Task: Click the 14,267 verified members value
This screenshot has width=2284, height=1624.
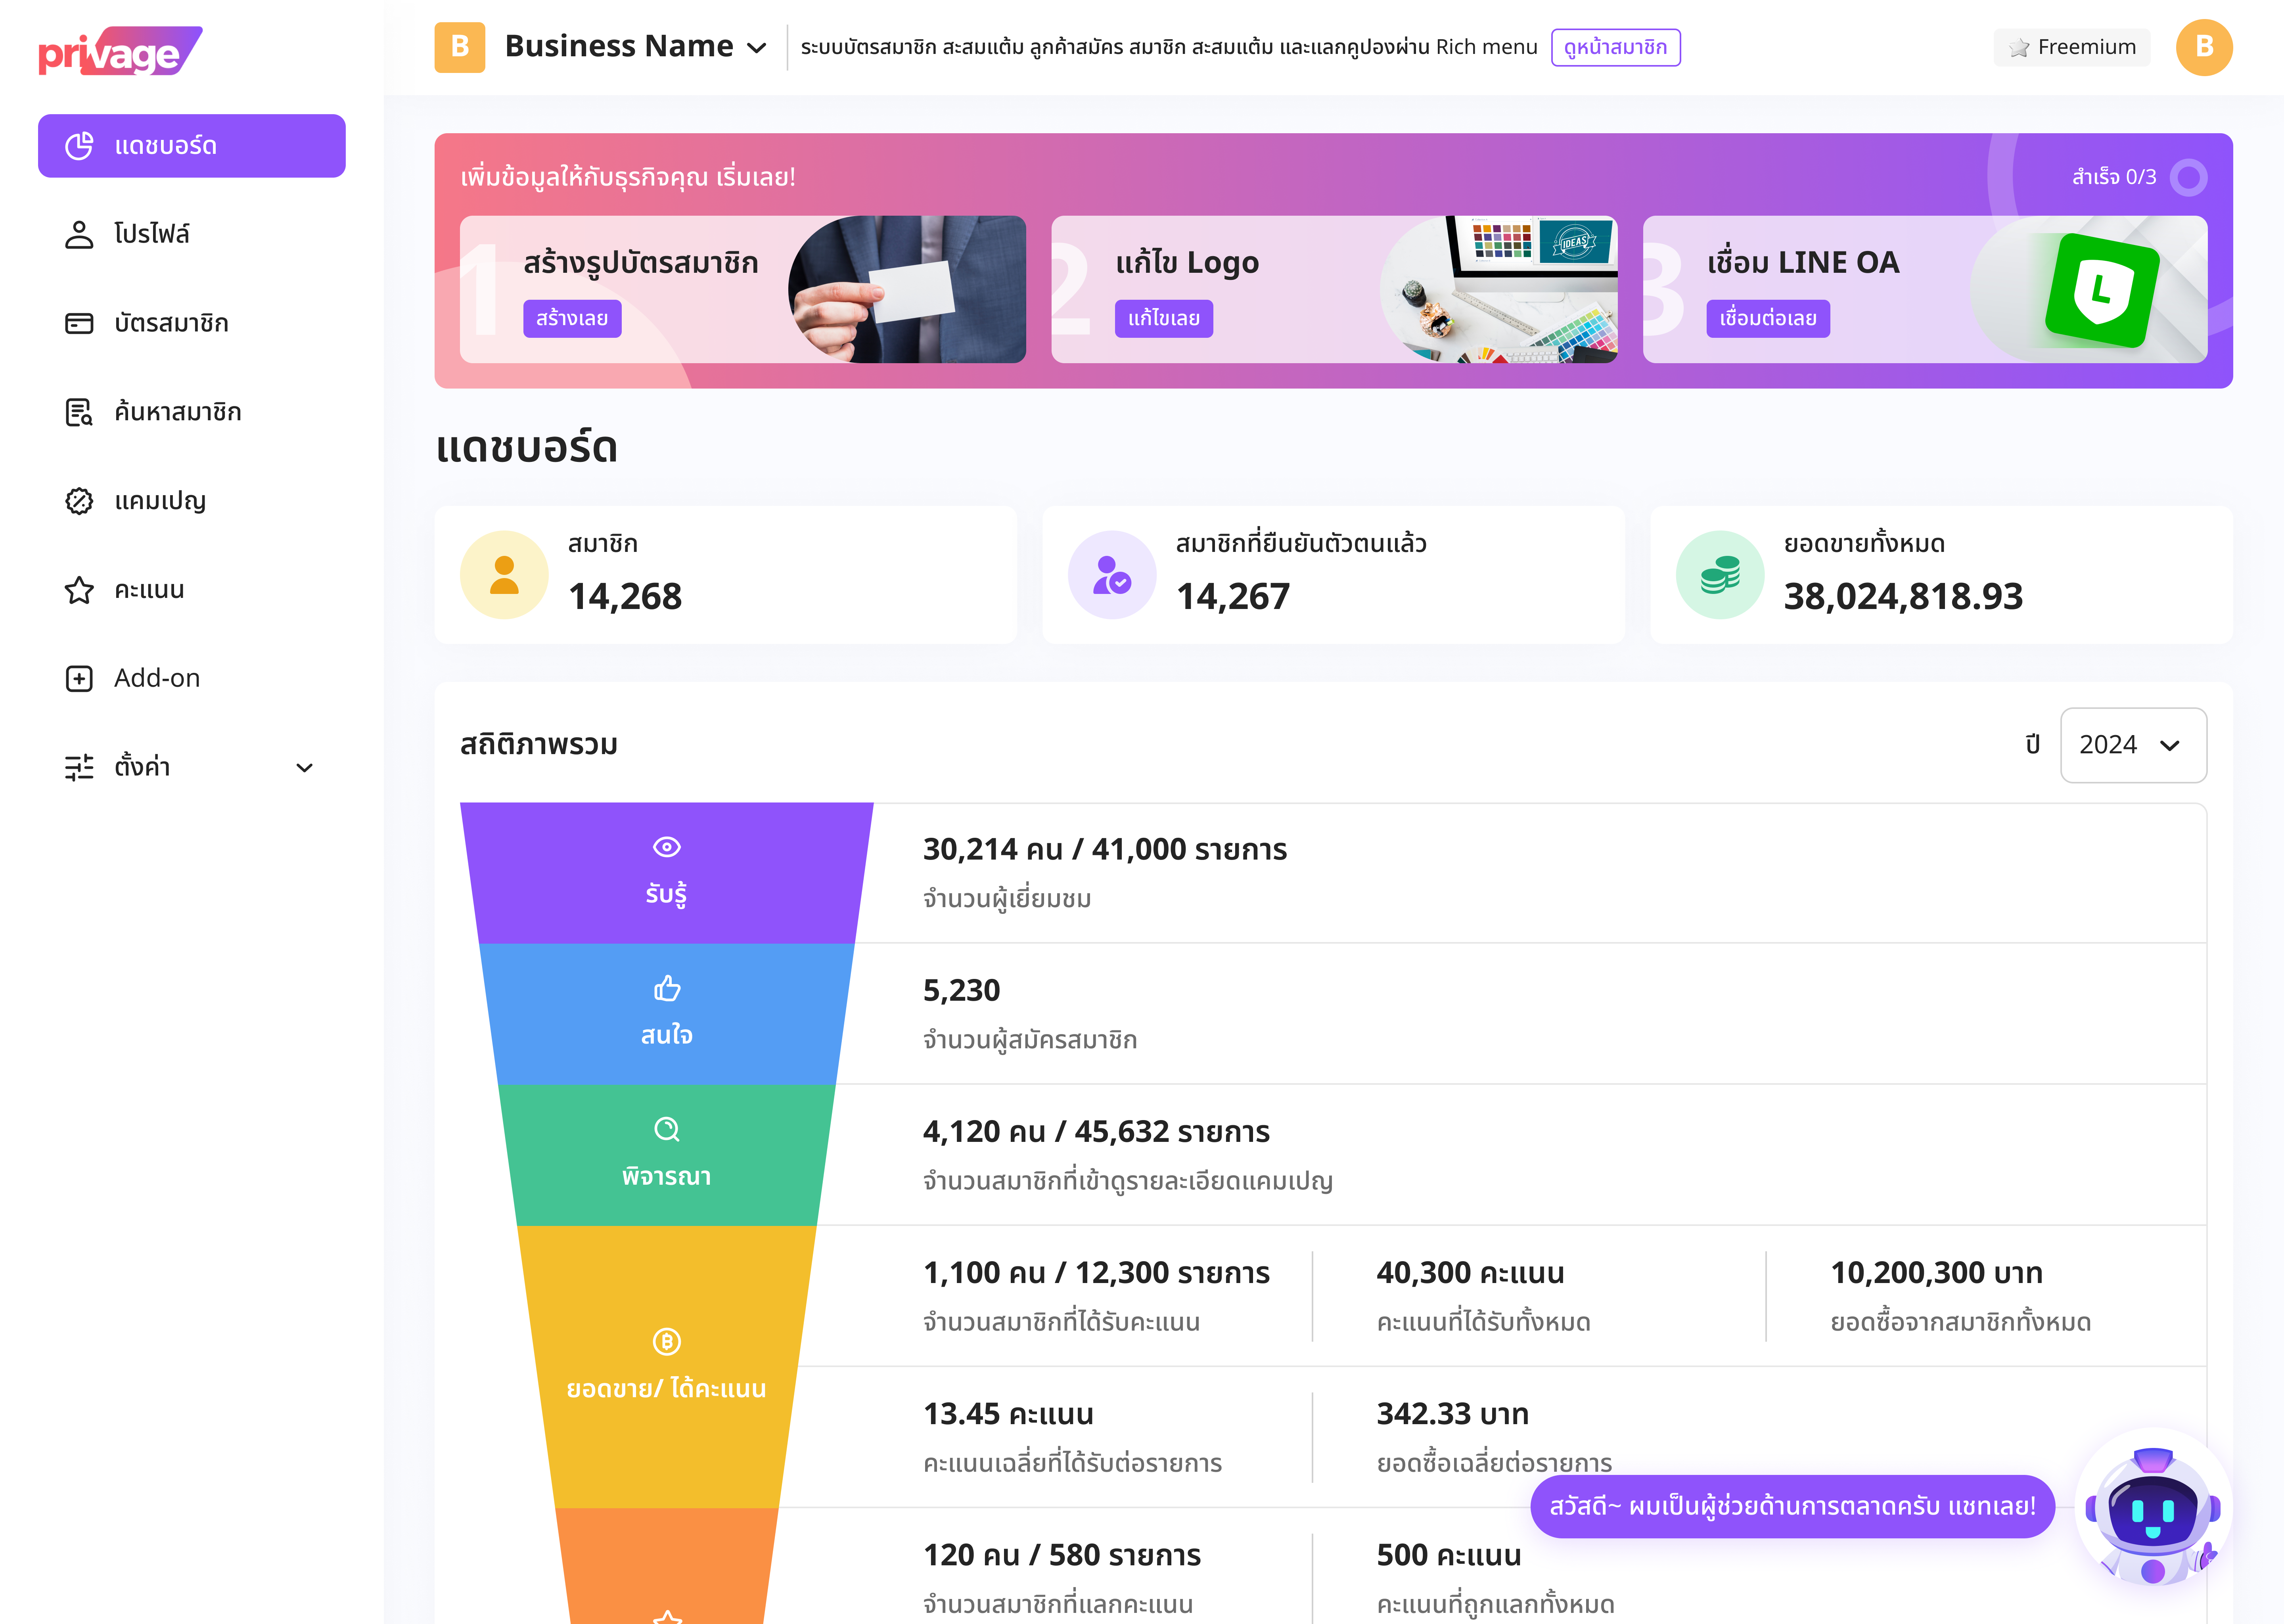Action: (x=1233, y=597)
